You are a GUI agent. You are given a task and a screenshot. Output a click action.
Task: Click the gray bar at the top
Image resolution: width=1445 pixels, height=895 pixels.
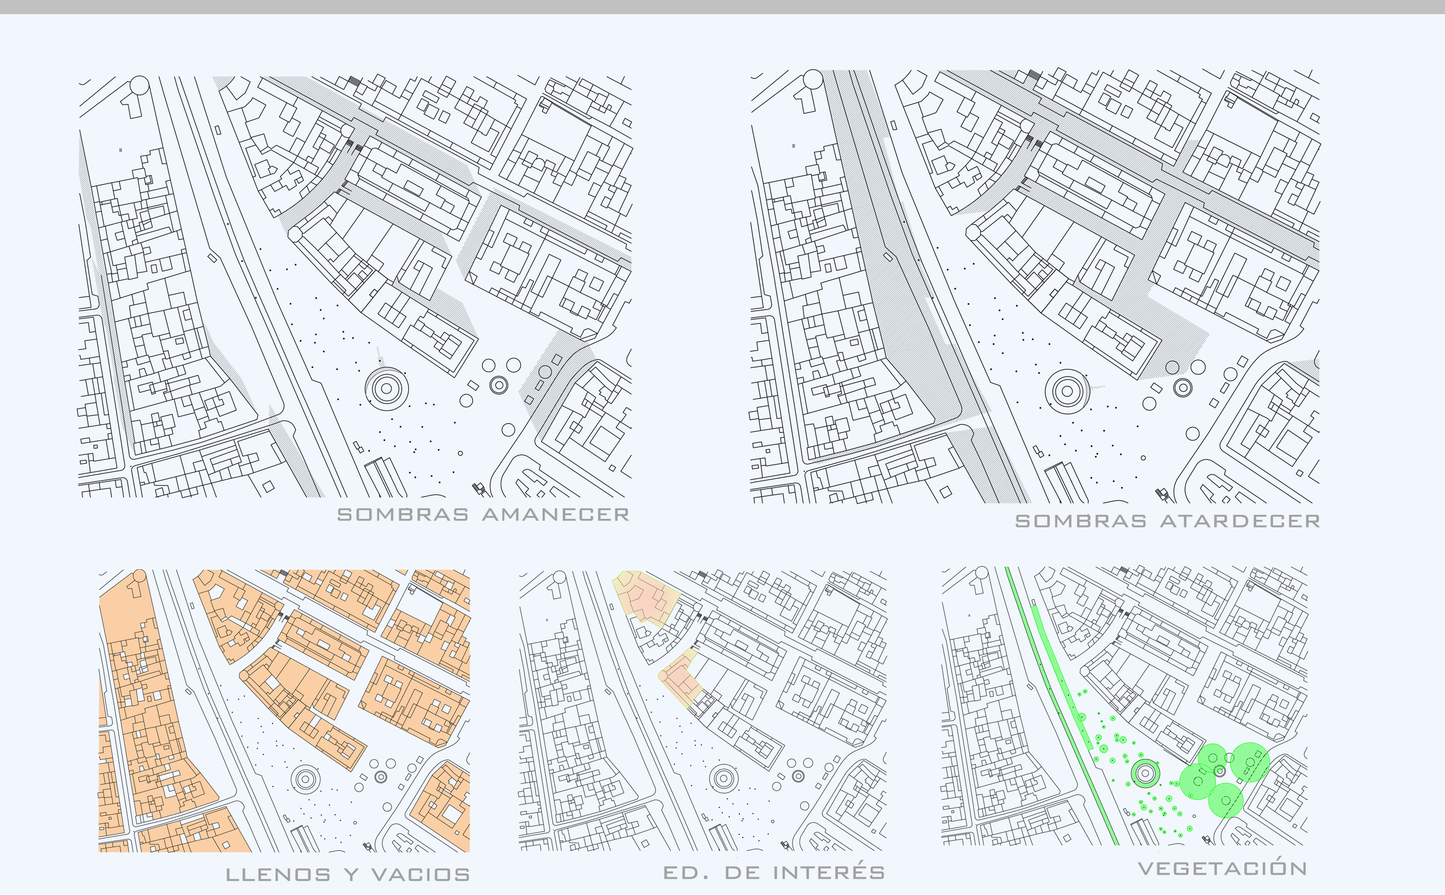(x=722, y=7)
